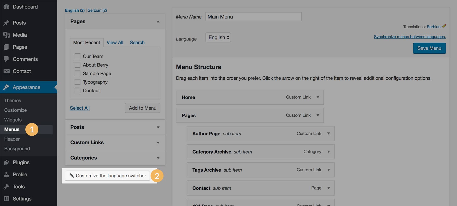Click the Dashboard gauge icon
This screenshot has height=206, width=457.
6,7
